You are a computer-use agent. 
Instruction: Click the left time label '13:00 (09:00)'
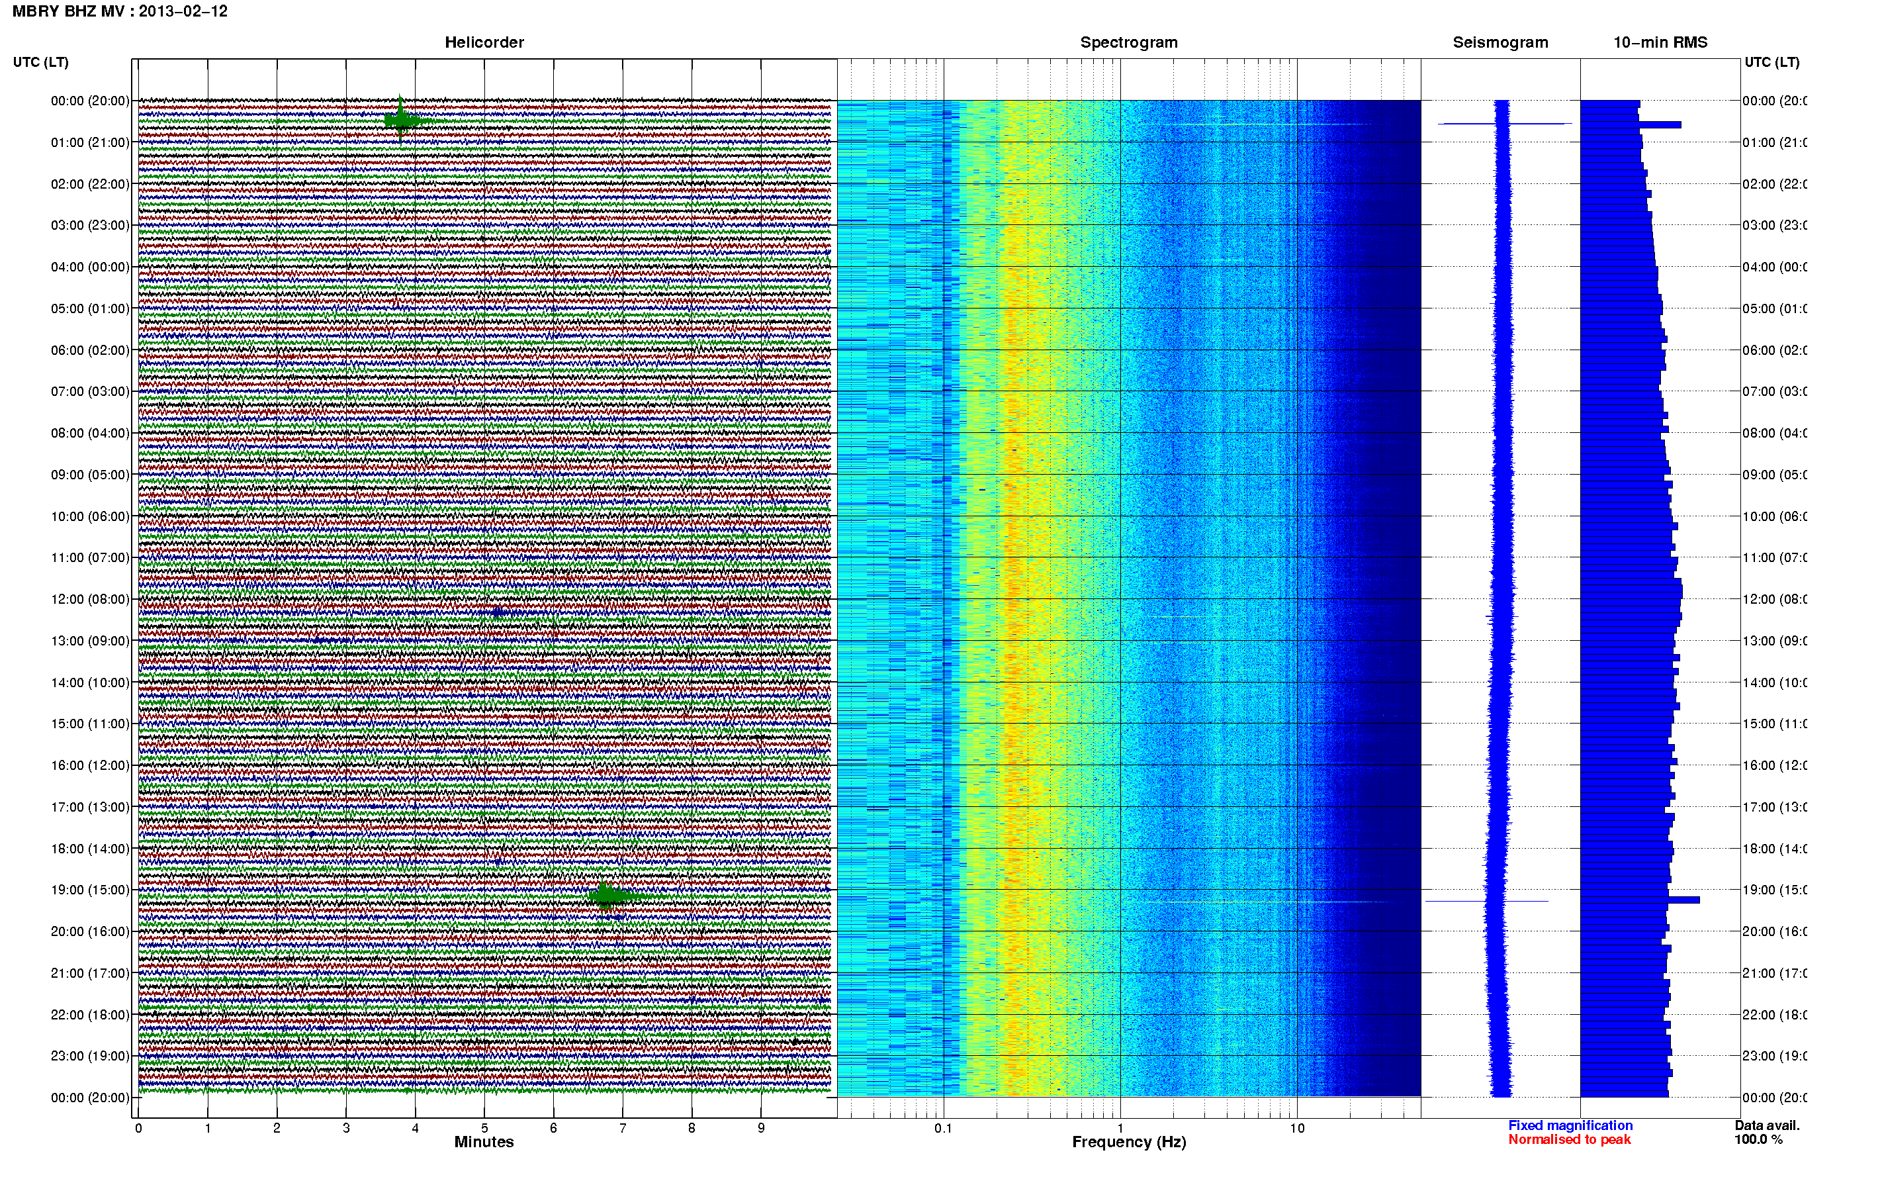(90, 641)
